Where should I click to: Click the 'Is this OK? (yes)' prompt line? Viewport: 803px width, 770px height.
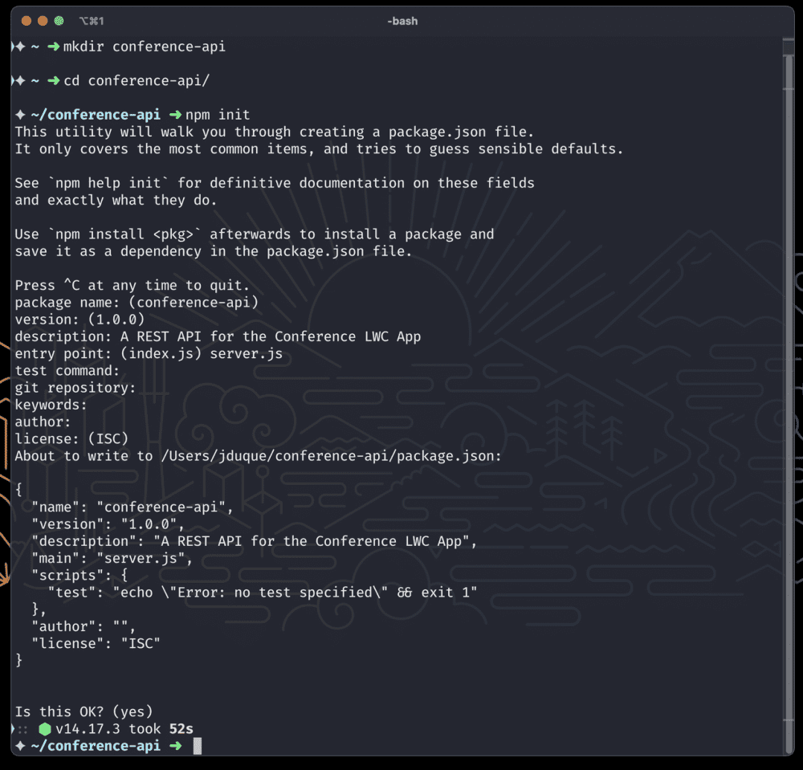tap(84, 711)
